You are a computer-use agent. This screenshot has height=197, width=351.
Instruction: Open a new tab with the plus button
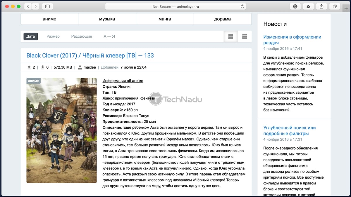point(346,8)
